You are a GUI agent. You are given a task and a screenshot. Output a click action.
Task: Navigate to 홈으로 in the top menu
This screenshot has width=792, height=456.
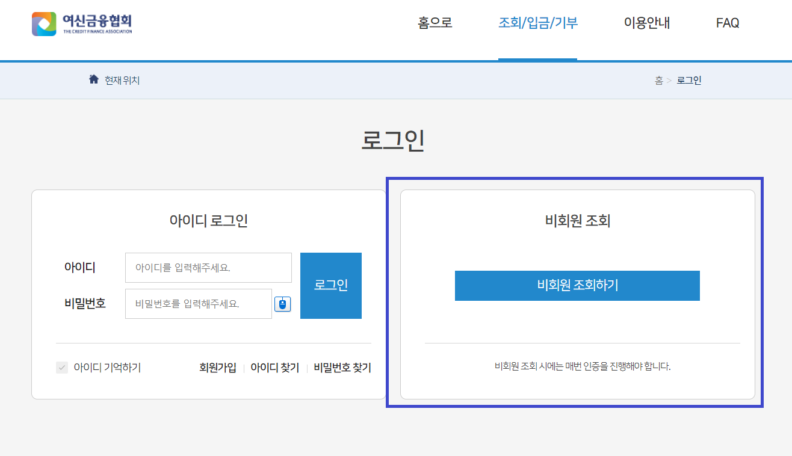click(x=433, y=22)
